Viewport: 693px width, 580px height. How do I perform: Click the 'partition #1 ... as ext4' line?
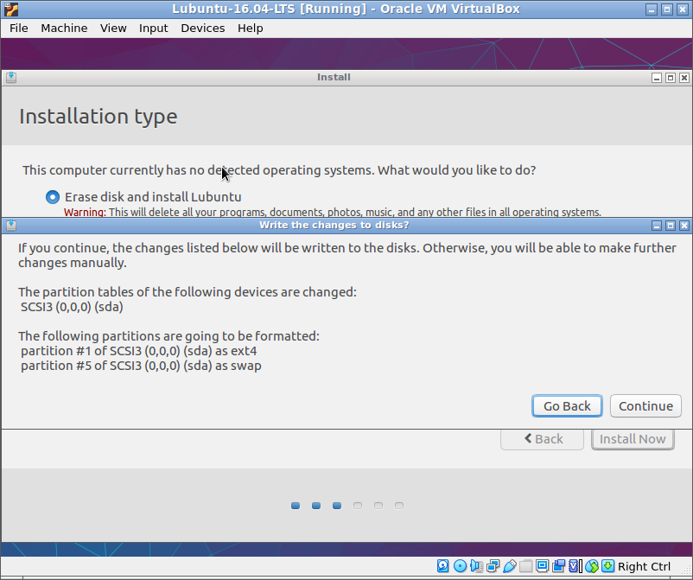pos(139,351)
